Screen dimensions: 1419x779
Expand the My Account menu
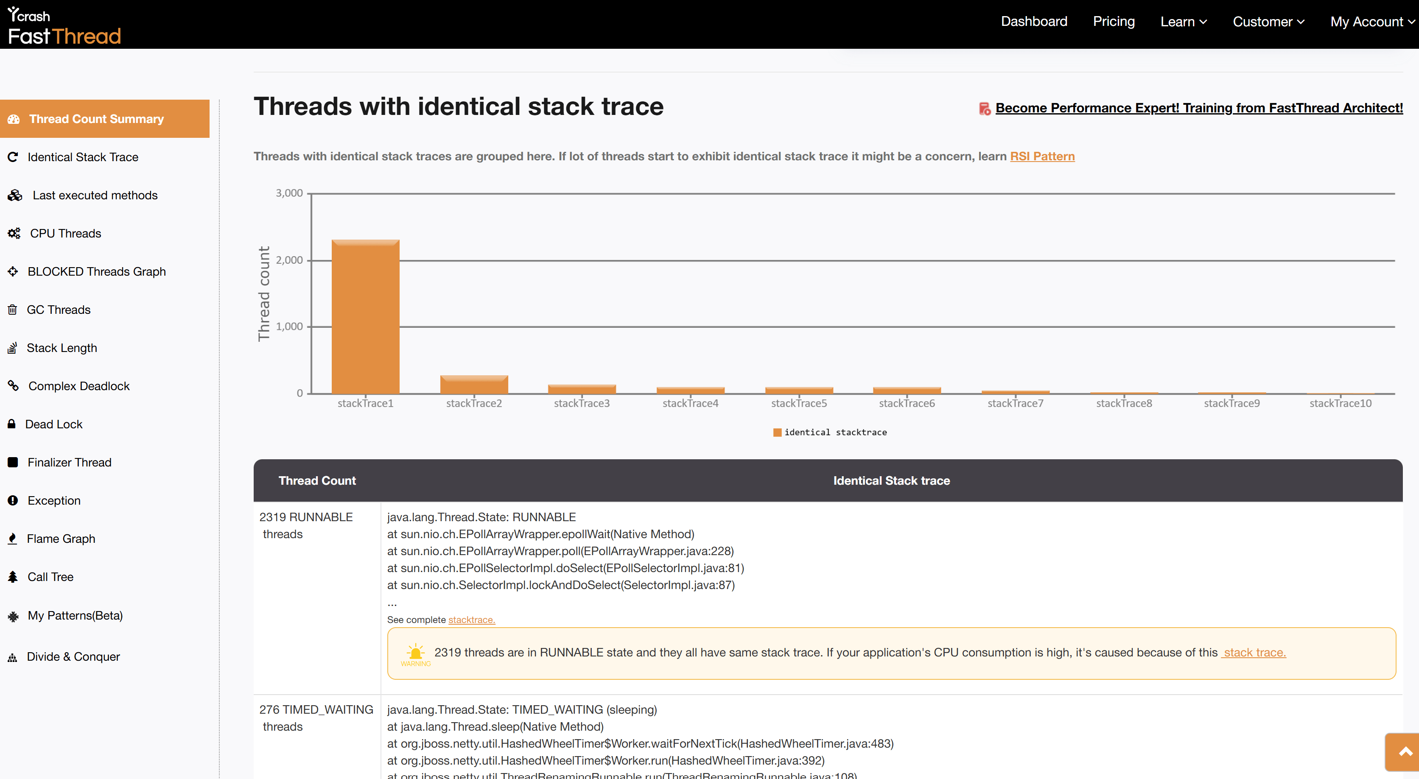pos(1371,22)
